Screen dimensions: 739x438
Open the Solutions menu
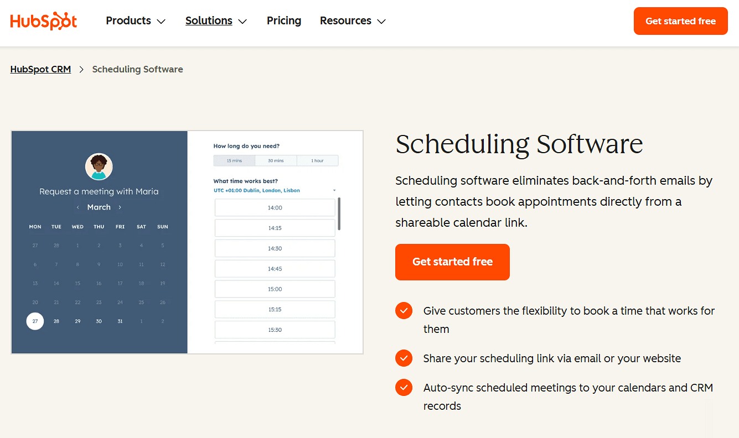(216, 21)
